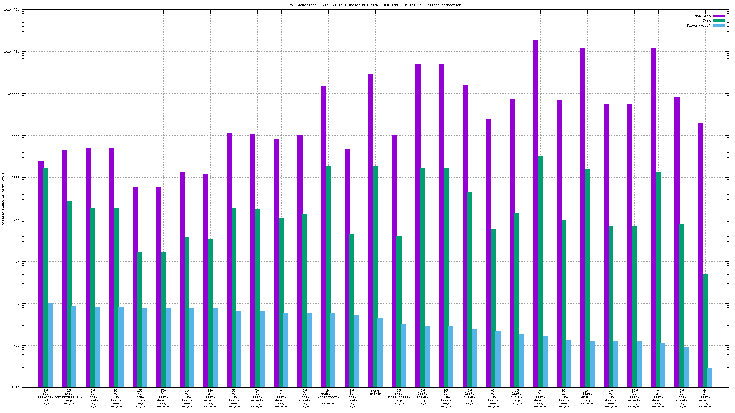The image size is (735, 413).
Task: Click the green Spam bar for bl.spamcop.net
Action: tap(46, 277)
